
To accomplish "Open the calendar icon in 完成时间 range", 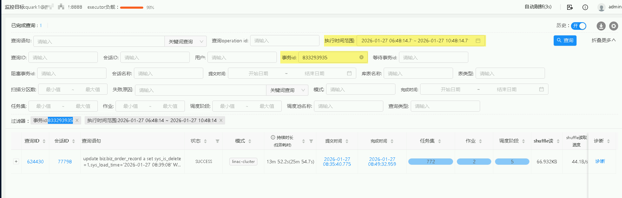I will (x=542, y=89).
